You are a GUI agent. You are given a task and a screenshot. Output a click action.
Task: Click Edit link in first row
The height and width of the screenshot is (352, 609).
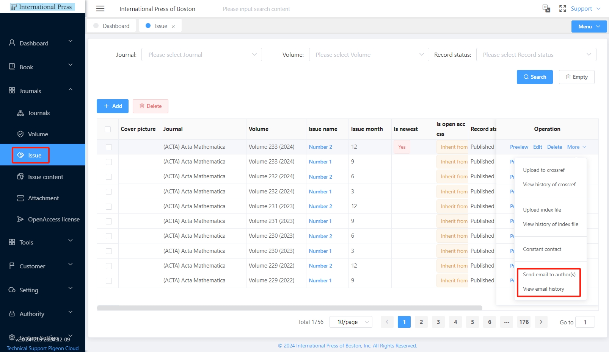point(537,147)
